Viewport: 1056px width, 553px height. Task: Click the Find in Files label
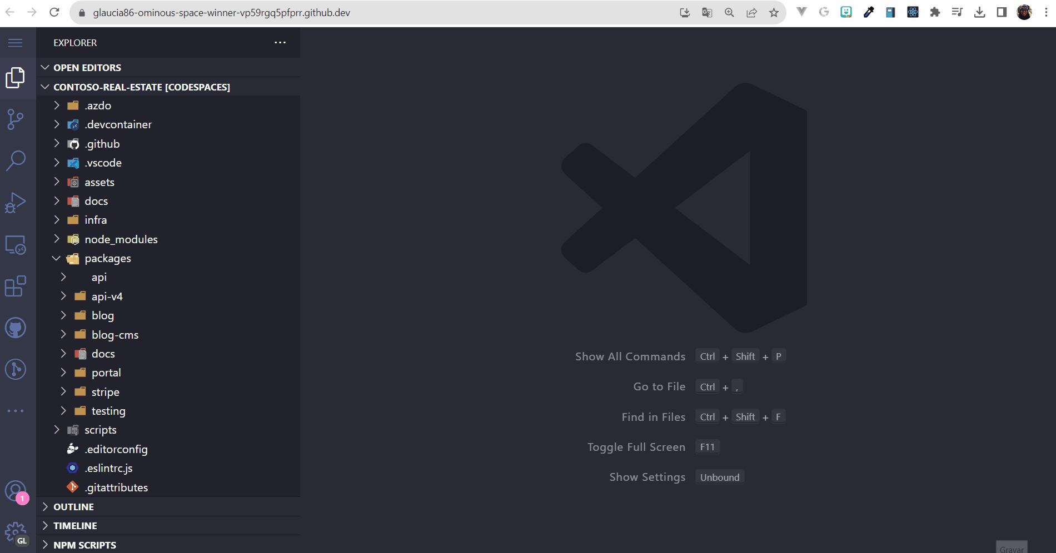pos(654,417)
